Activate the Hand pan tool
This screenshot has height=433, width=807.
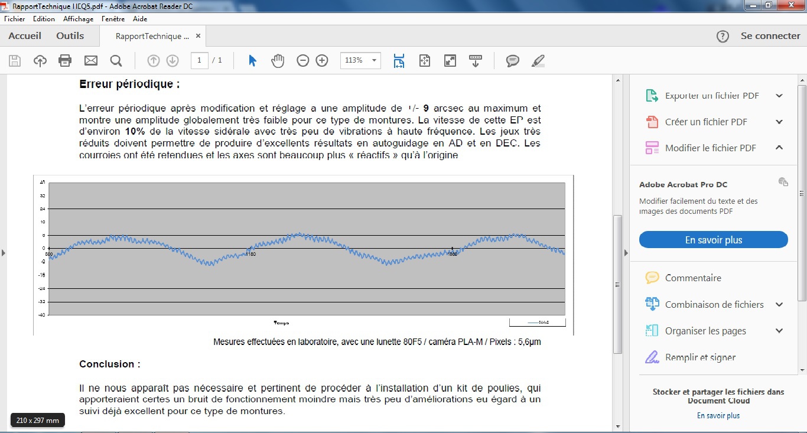pos(278,60)
